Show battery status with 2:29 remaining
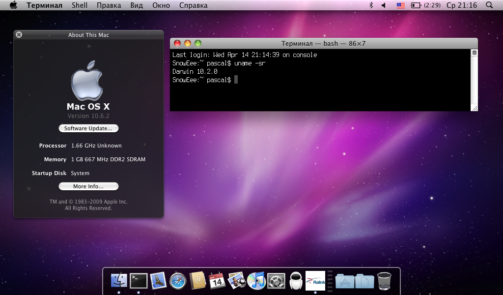 pos(426,5)
